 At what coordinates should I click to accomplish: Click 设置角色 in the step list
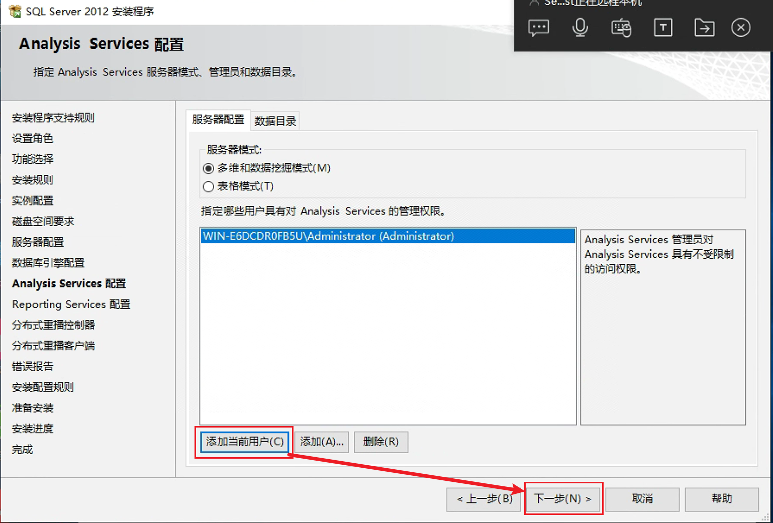pos(33,139)
